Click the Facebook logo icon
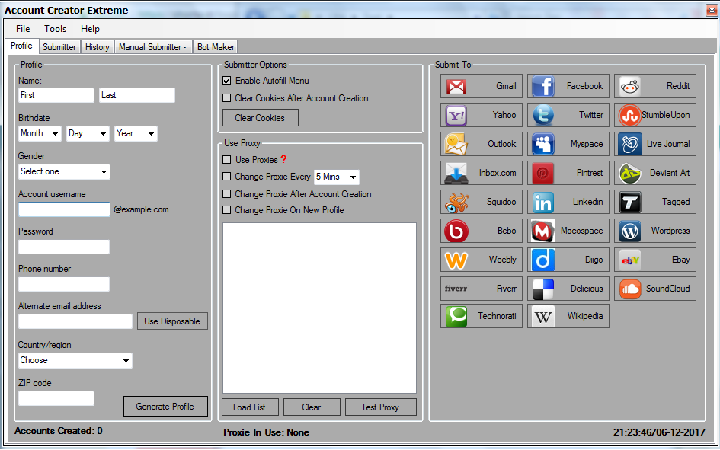720x450 pixels. click(543, 86)
